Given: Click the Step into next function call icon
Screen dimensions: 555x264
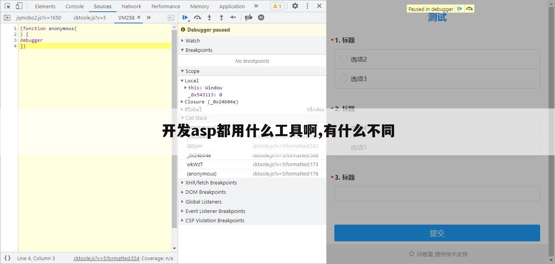Looking at the screenshot, I should [209, 17].
